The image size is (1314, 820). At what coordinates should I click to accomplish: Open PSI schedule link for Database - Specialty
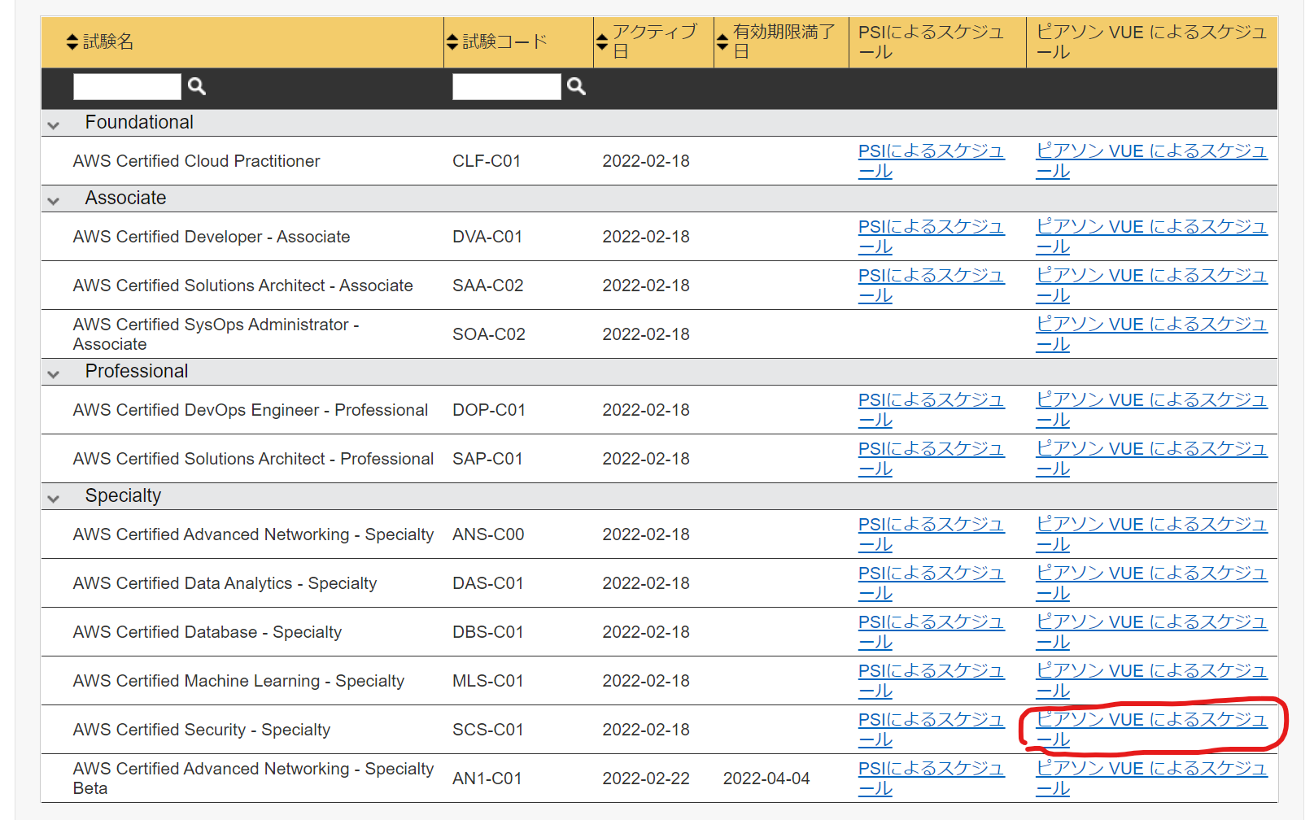click(932, 632)
